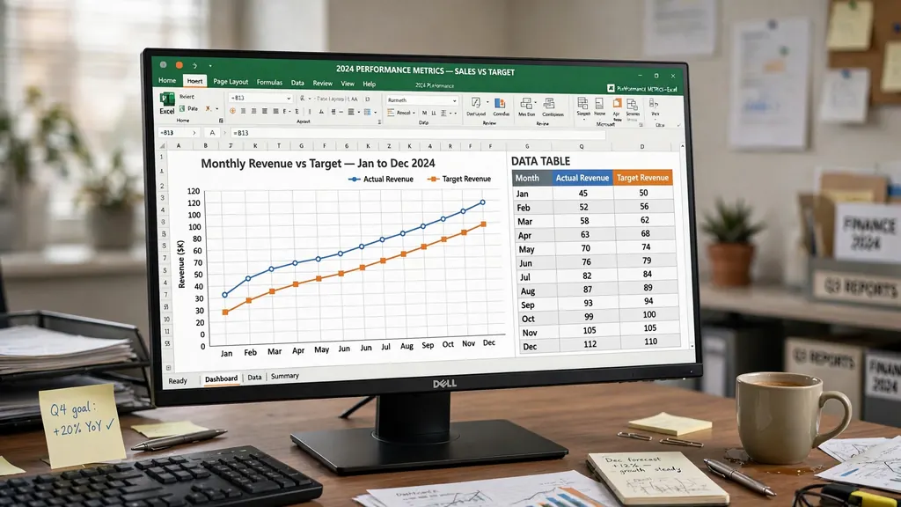Click the orange Apr icon
901x507 pixels.
617,104
